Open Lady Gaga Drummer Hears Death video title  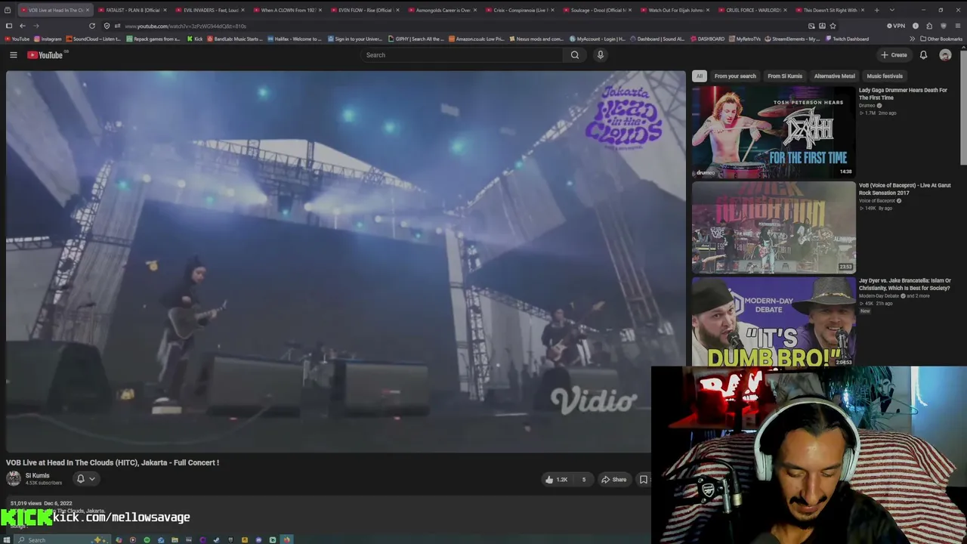click(903, 94)
